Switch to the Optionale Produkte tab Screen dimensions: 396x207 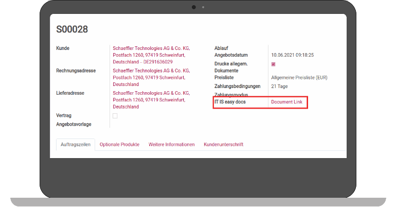[x=119, y=145]
